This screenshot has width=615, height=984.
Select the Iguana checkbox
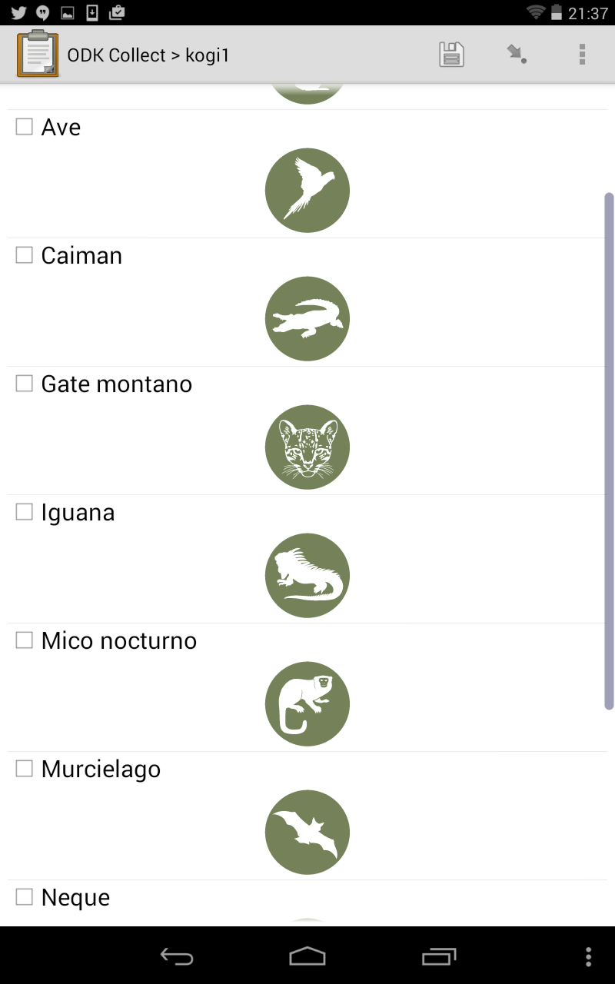tap(25, 512)
